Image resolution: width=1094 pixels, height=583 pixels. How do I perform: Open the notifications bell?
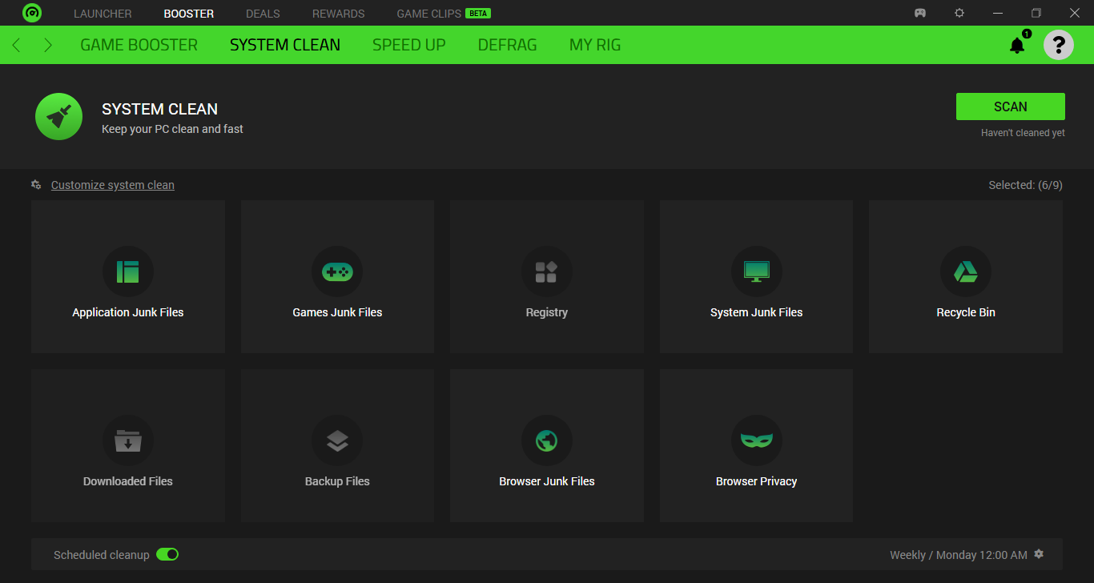[1017, 45]
